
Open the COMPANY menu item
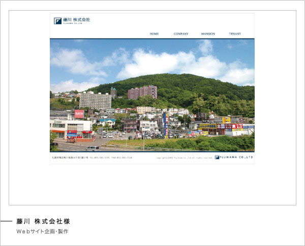(181, 34)
